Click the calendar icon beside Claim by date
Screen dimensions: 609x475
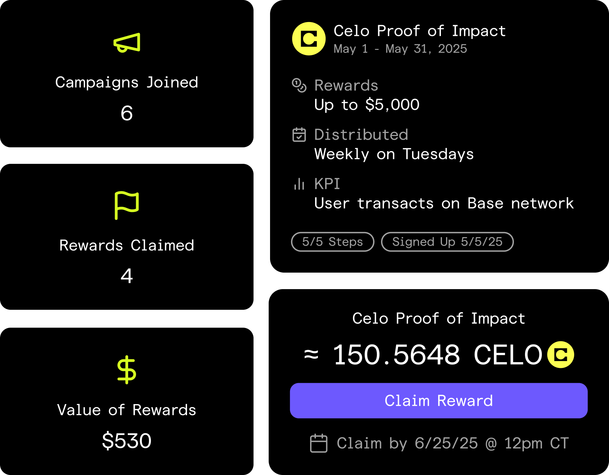(x=319, y=443)
